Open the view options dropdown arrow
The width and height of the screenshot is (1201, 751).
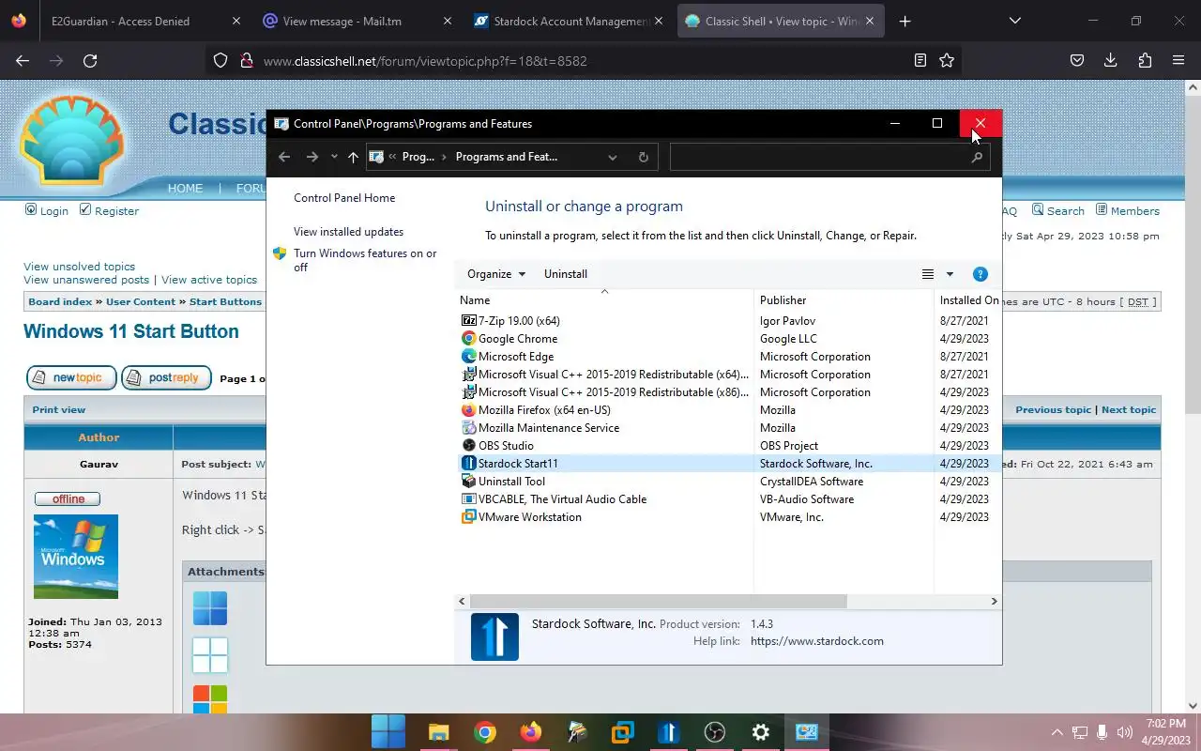(x=950, y=274)
